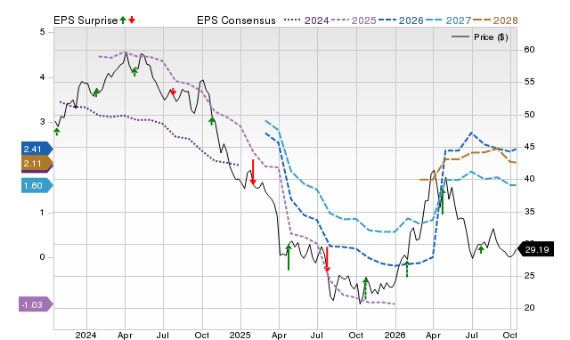Toggle the 2027 EPS consensus legend entry

448,20
